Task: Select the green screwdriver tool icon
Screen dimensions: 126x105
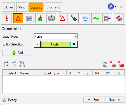Action: click(x=74, y=18)
